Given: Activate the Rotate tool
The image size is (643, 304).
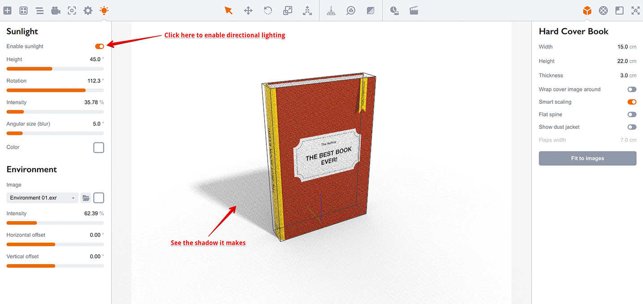Looking at the screenshot, I should coord(268,10).
